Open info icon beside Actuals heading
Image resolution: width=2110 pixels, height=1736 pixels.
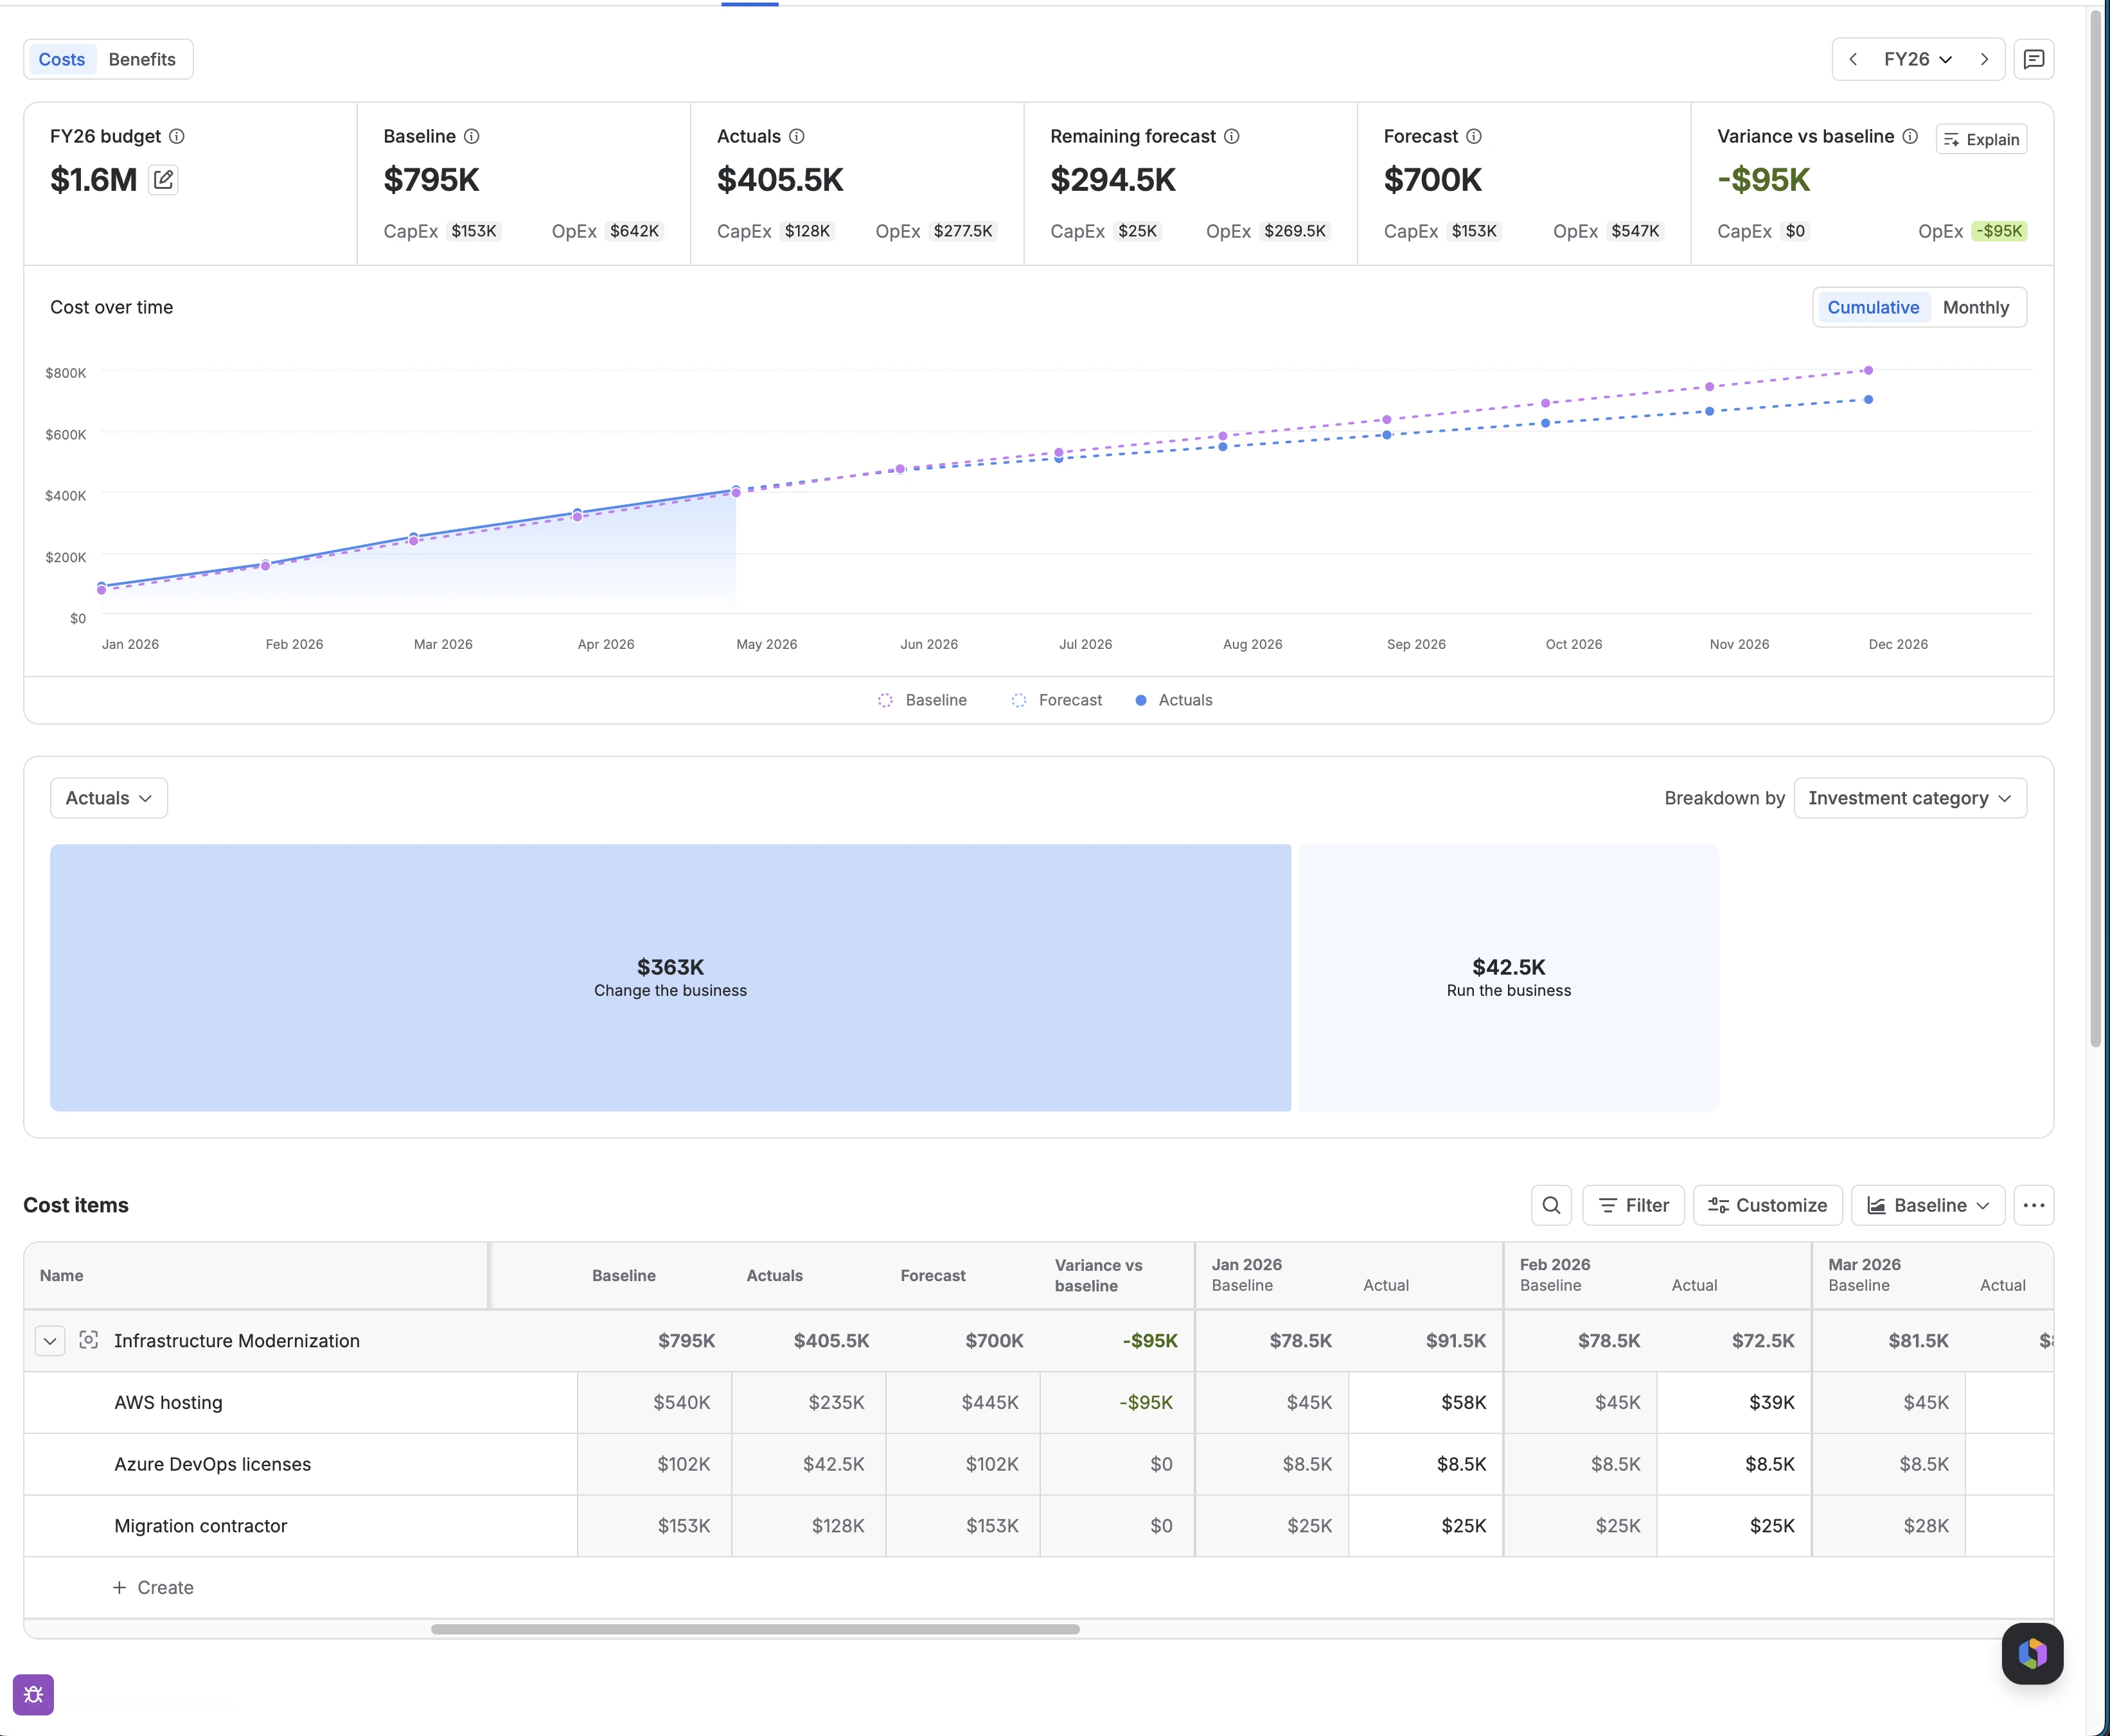[797, 136]
